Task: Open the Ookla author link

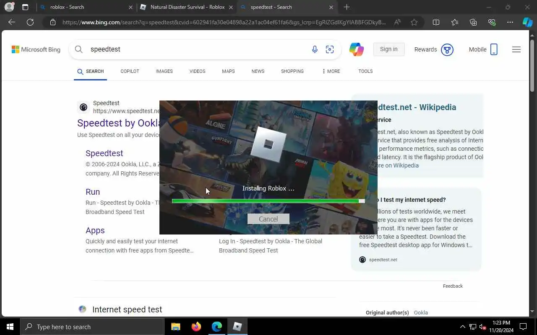Action: tap(421, 313)
